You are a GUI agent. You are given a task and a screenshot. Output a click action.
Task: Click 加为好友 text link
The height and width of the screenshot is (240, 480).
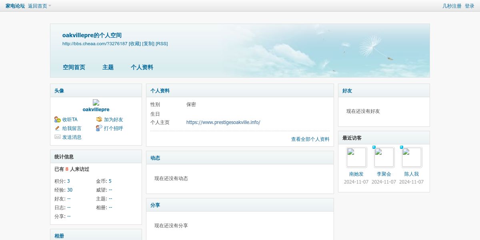(x=114, y=120)
